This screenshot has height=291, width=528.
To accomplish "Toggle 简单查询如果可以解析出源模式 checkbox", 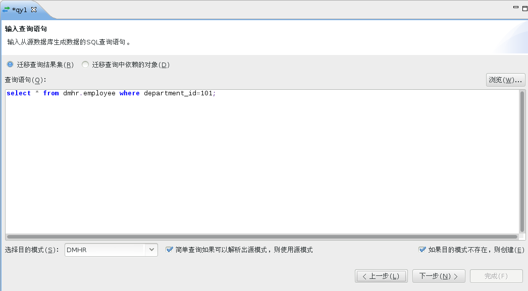I will [169, 250].
